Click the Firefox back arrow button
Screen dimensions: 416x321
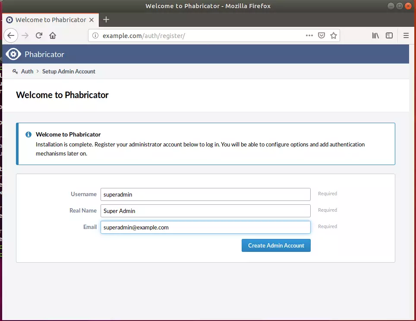[x=11, y=35]
